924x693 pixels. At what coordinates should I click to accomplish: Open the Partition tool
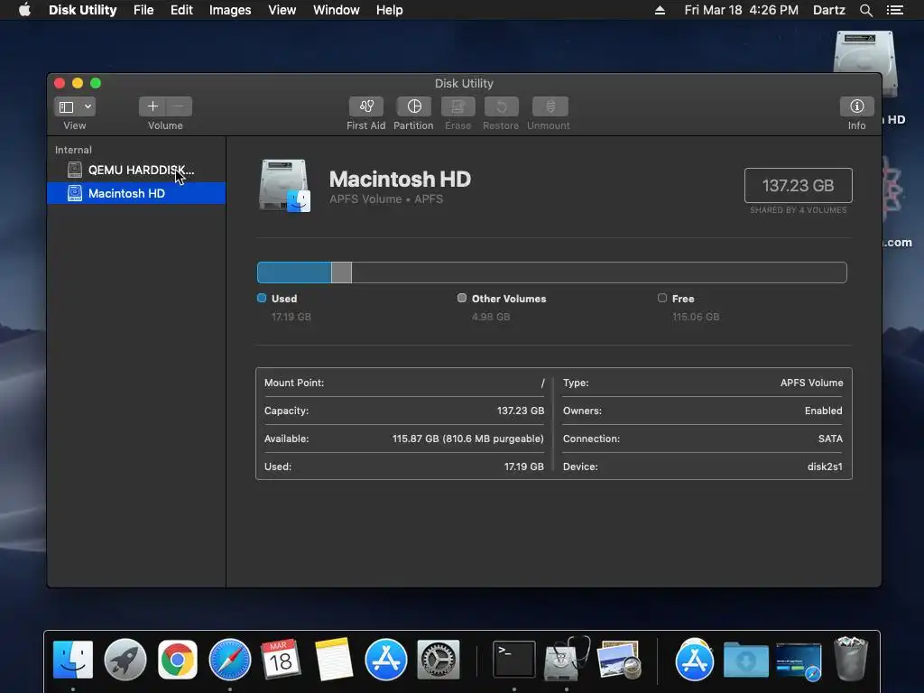(x=413, y=106)
